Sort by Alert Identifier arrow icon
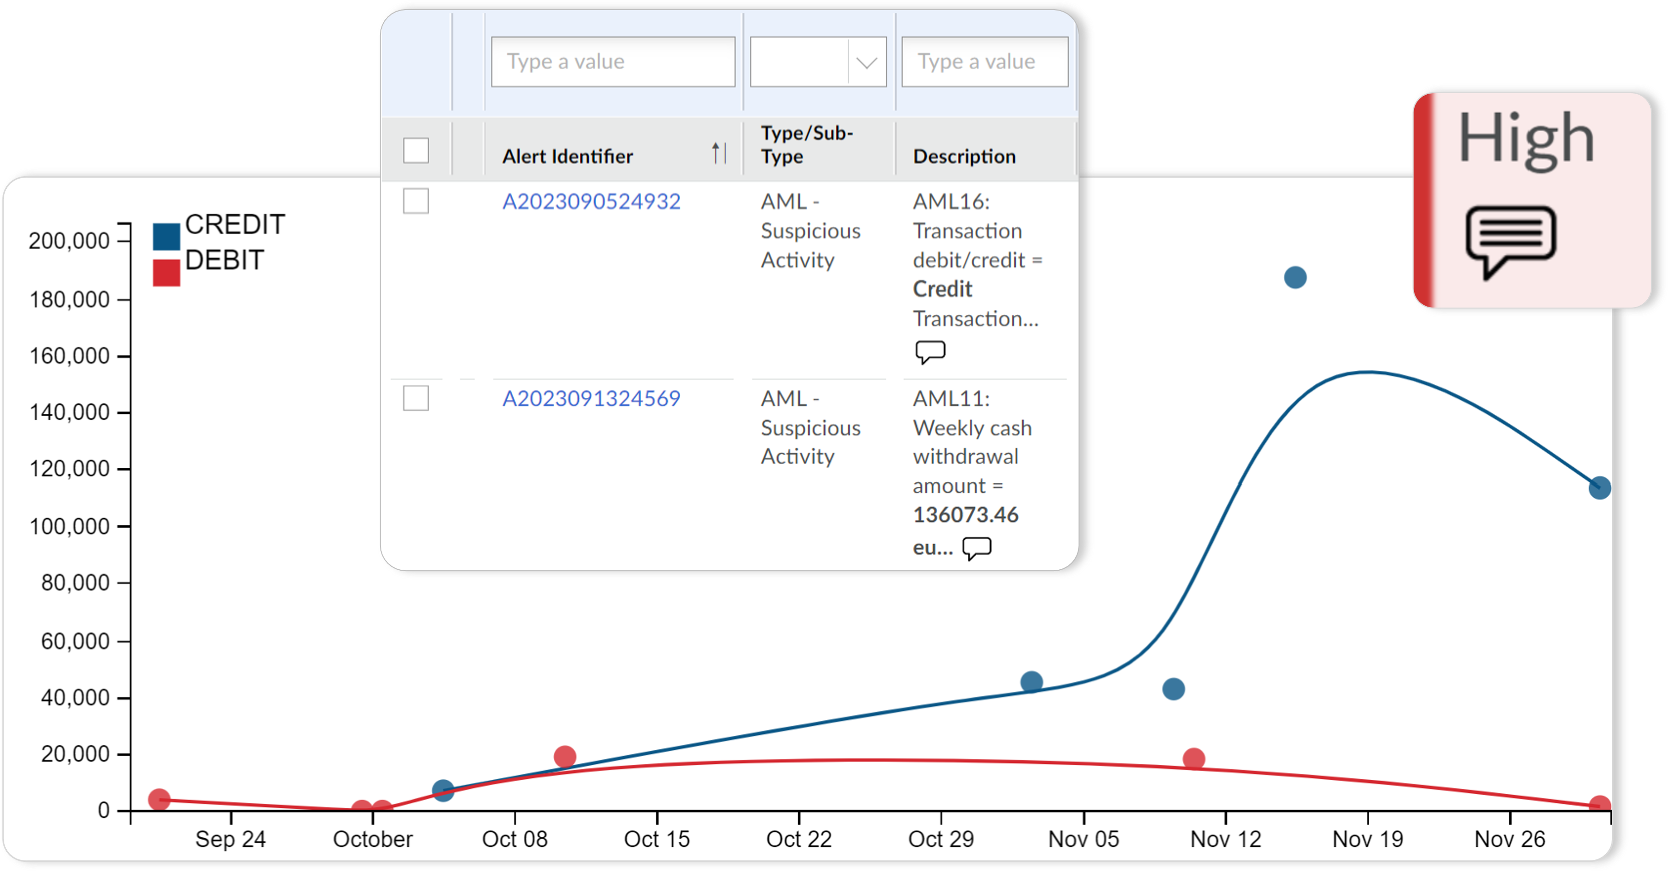This screenshot has height=871, width=1668. pos(719,154)
